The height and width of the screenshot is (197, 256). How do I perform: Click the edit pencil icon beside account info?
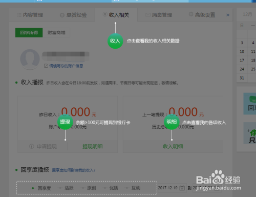[46, 66]
